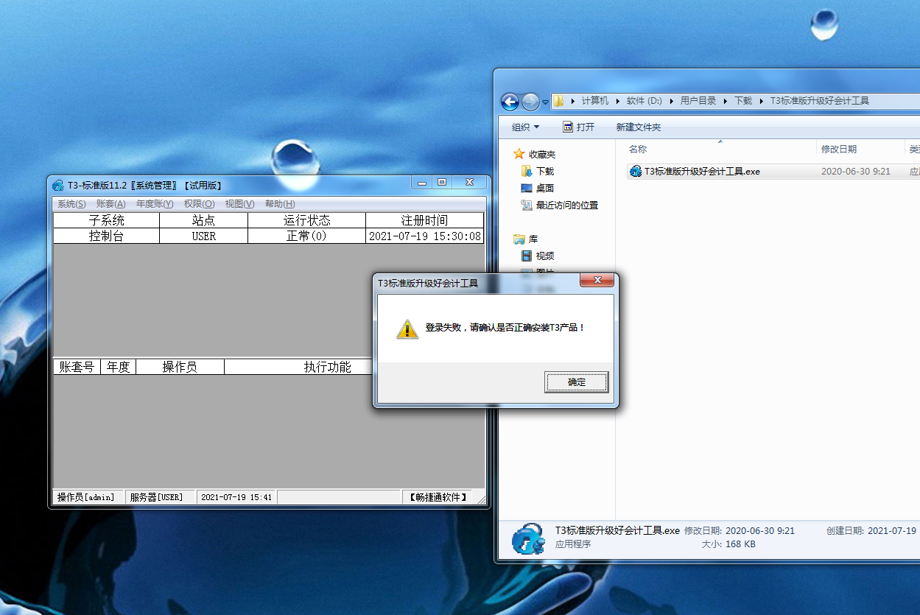Navigate to 计算机 in the address bar
The height and width of the screenshot is (615, 920).
[x=595, y=101]
